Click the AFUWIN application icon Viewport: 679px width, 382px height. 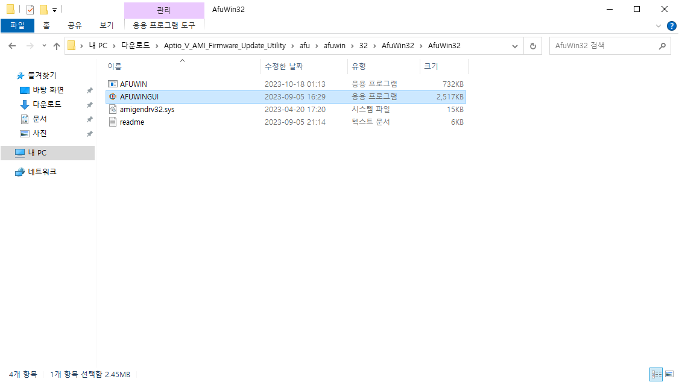pos(113,84)
